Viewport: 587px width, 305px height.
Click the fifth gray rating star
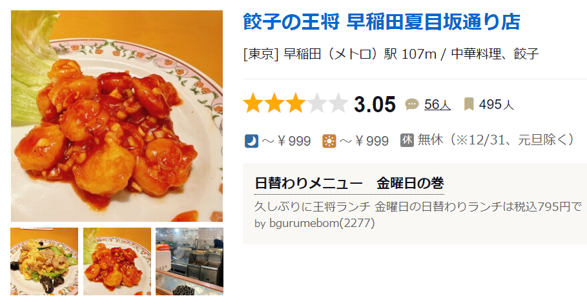tap(338, 104)
